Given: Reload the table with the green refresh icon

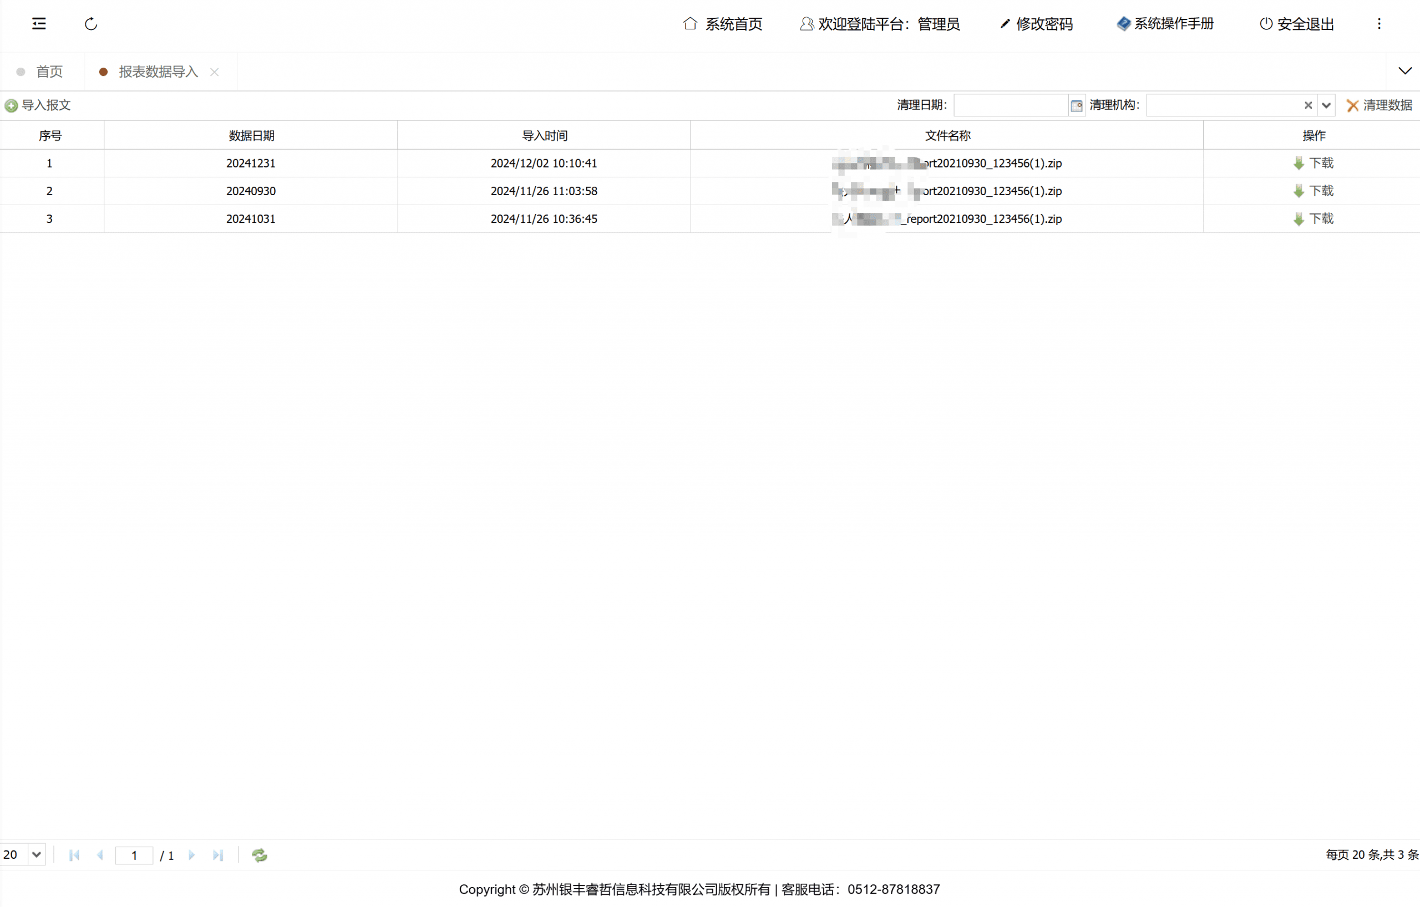Looking at the screenshot, I should [260, 855].
